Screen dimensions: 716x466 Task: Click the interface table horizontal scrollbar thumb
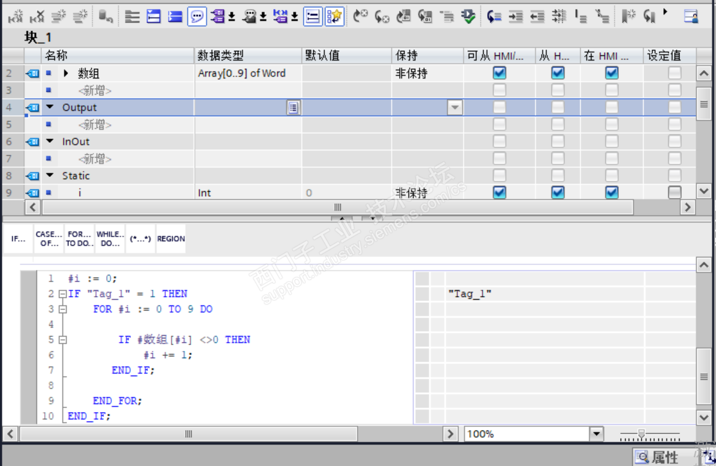click(337, 208)
